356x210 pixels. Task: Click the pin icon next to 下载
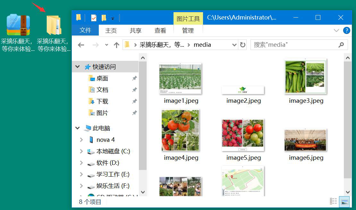coord(135,101)
